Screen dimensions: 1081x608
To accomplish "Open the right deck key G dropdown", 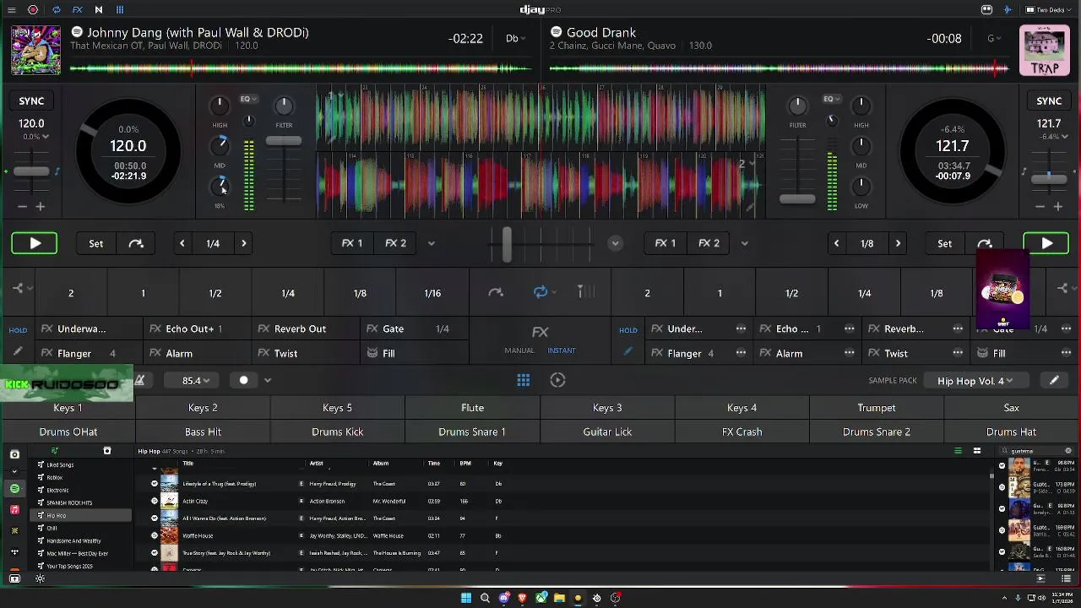I will [x=994, y=39].
